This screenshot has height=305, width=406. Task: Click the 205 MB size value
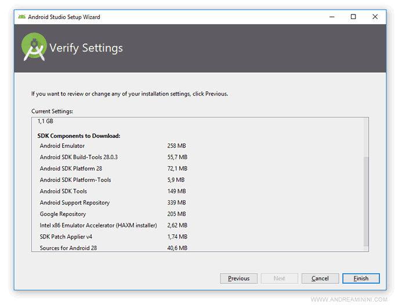pos(176,214)
